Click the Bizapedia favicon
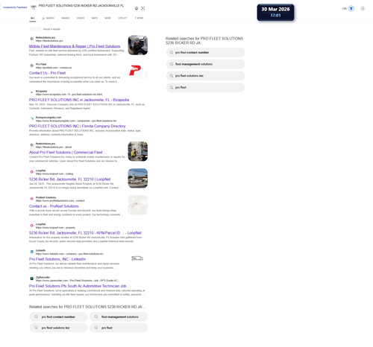 pyautogui.click(x=31, y=92)
